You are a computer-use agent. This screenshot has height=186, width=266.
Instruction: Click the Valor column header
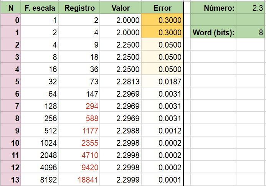pos(121,8)
